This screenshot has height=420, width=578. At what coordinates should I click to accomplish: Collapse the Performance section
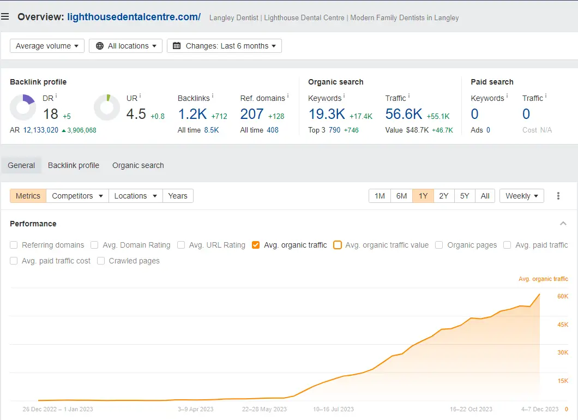tap(563, 224)
